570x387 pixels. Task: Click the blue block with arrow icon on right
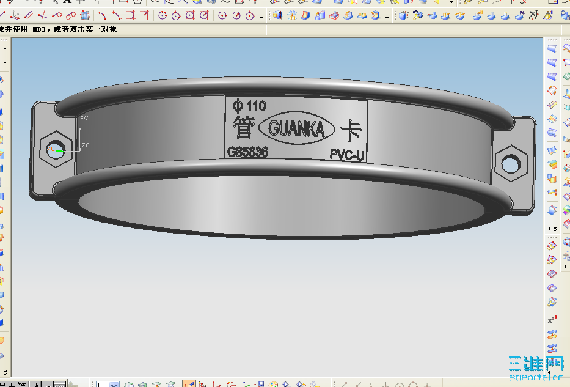point(552,179)
